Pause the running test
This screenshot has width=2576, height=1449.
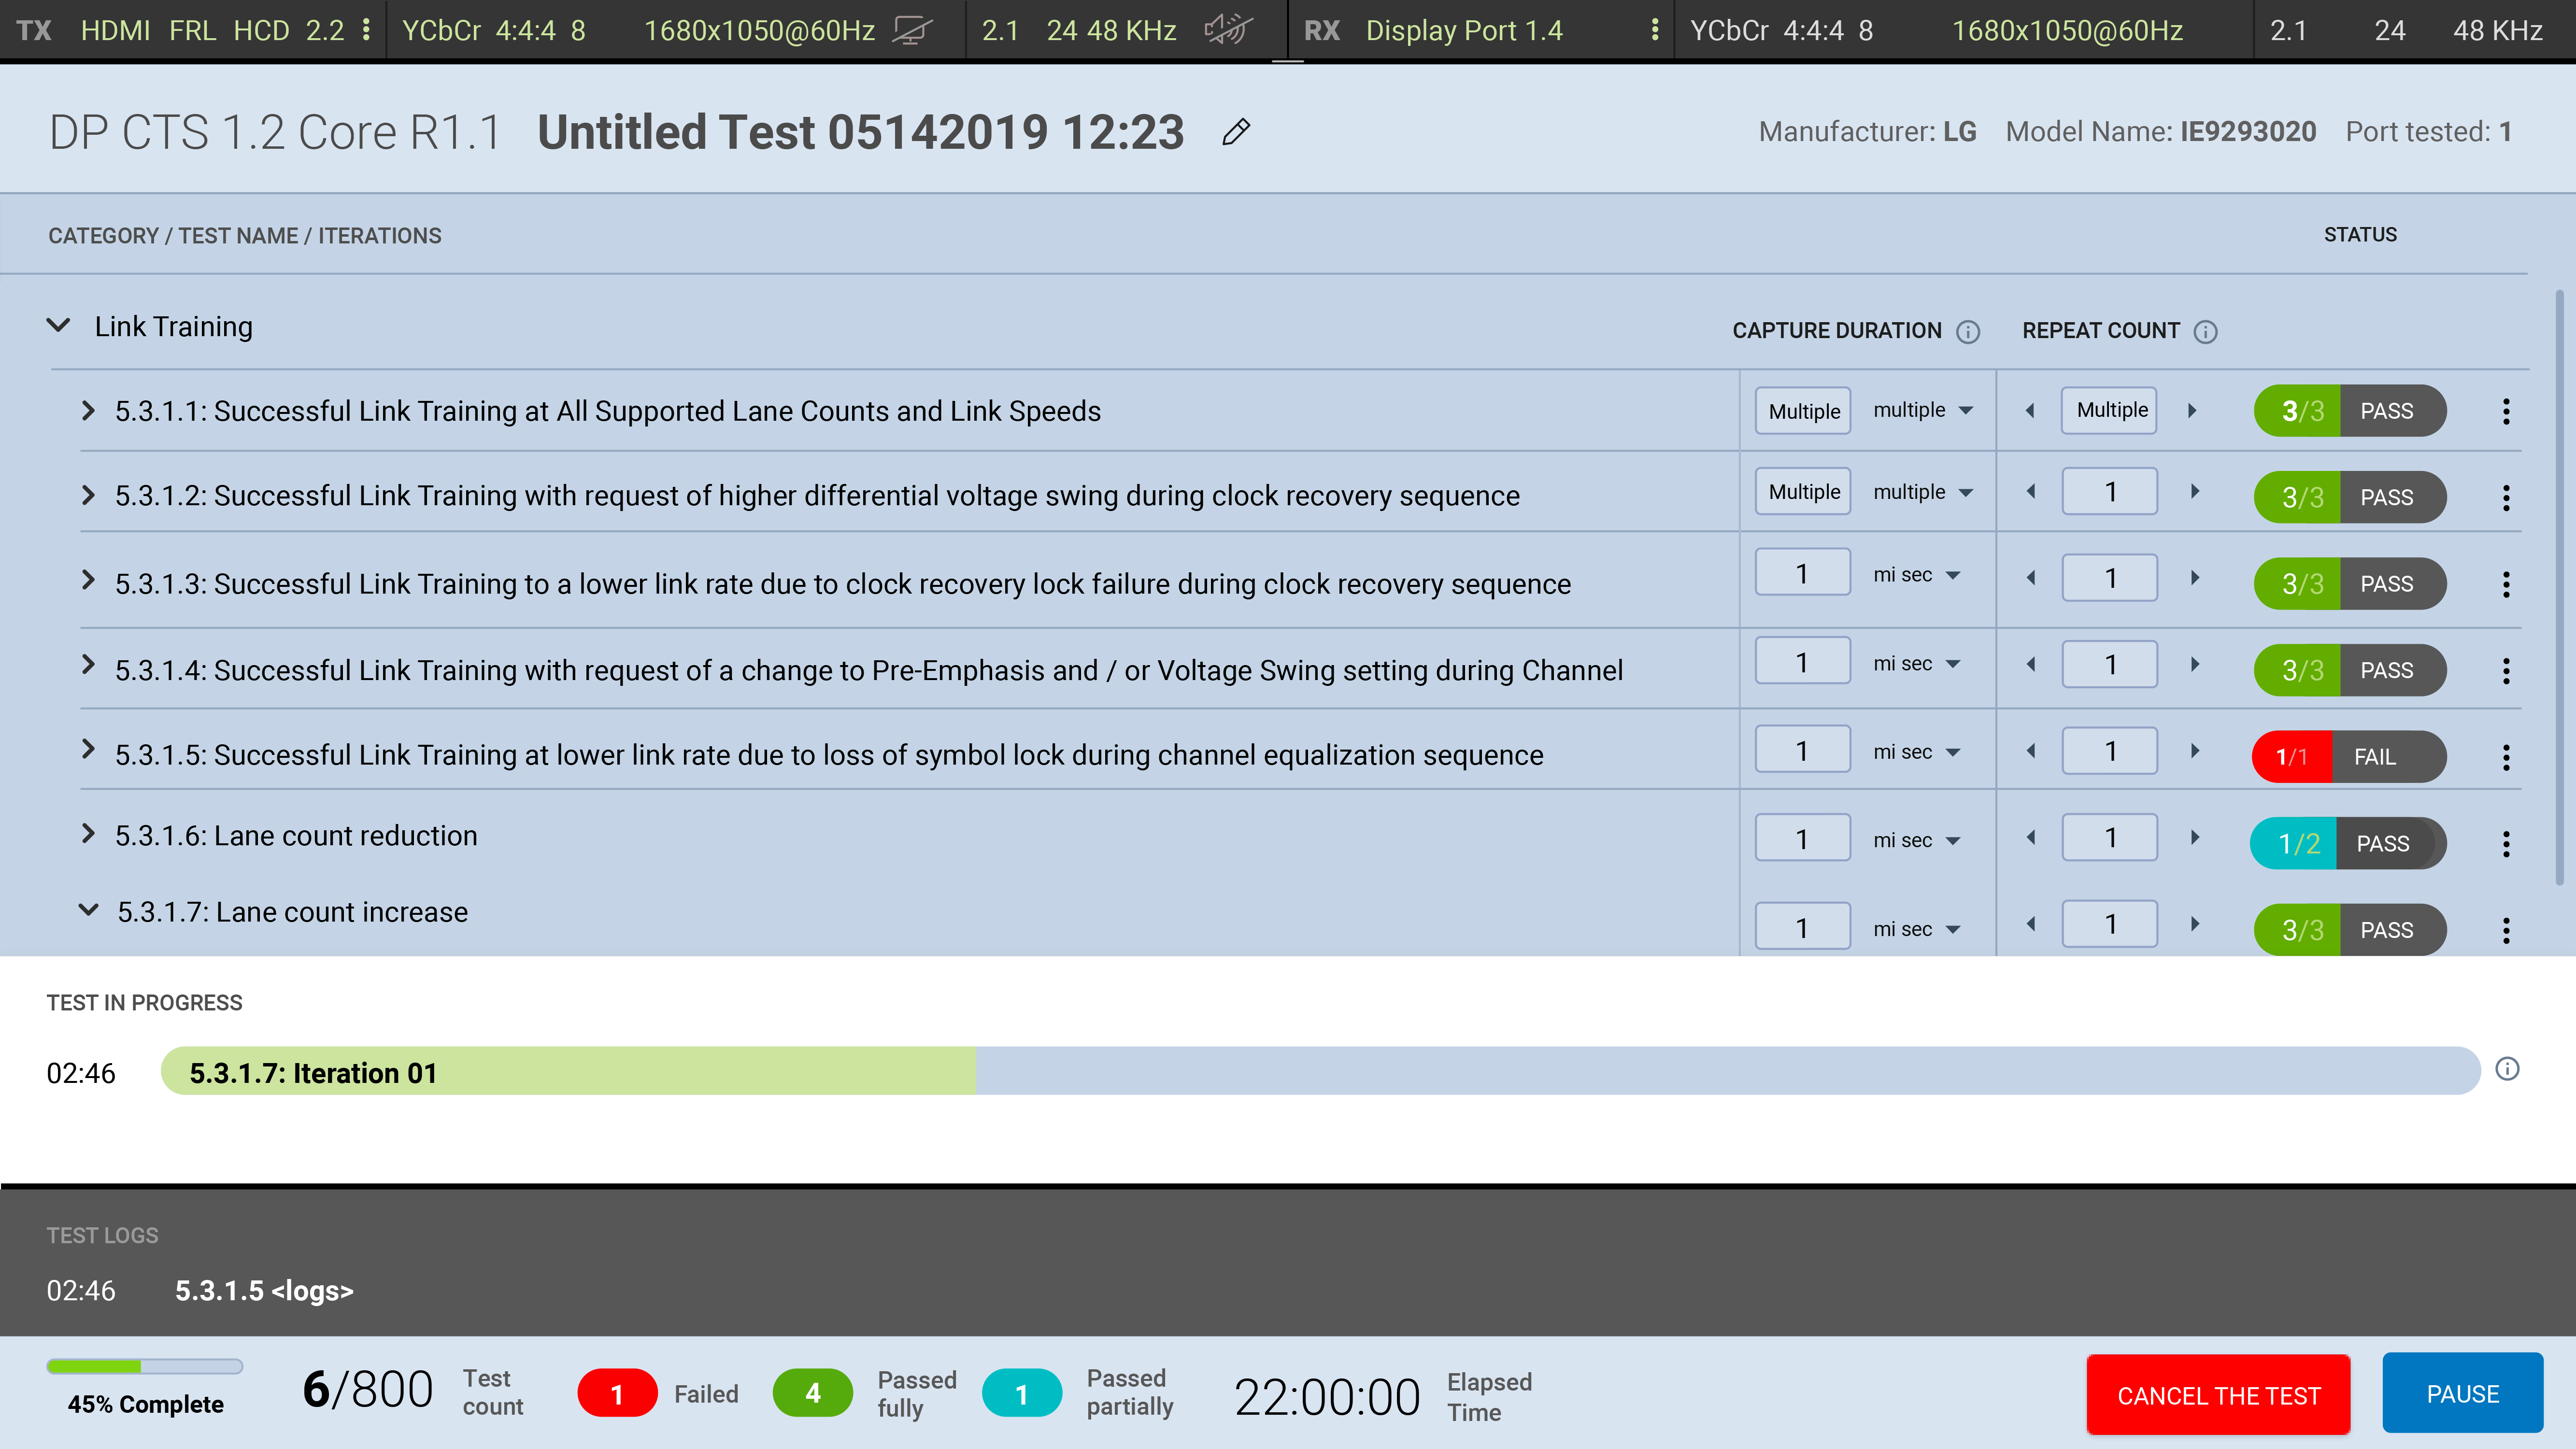tap(2462, 1394)
